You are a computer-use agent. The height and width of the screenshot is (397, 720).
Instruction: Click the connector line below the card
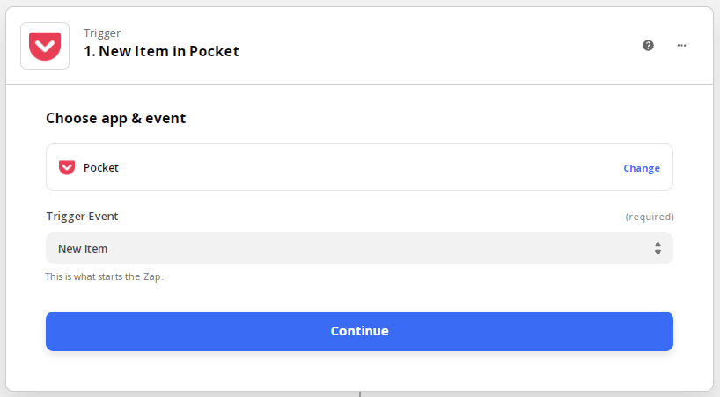(x=360, y=394)
